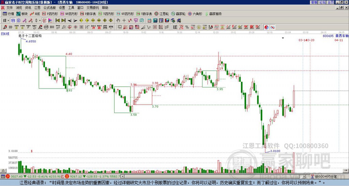Open the P数字表 tool

[88, 14]
